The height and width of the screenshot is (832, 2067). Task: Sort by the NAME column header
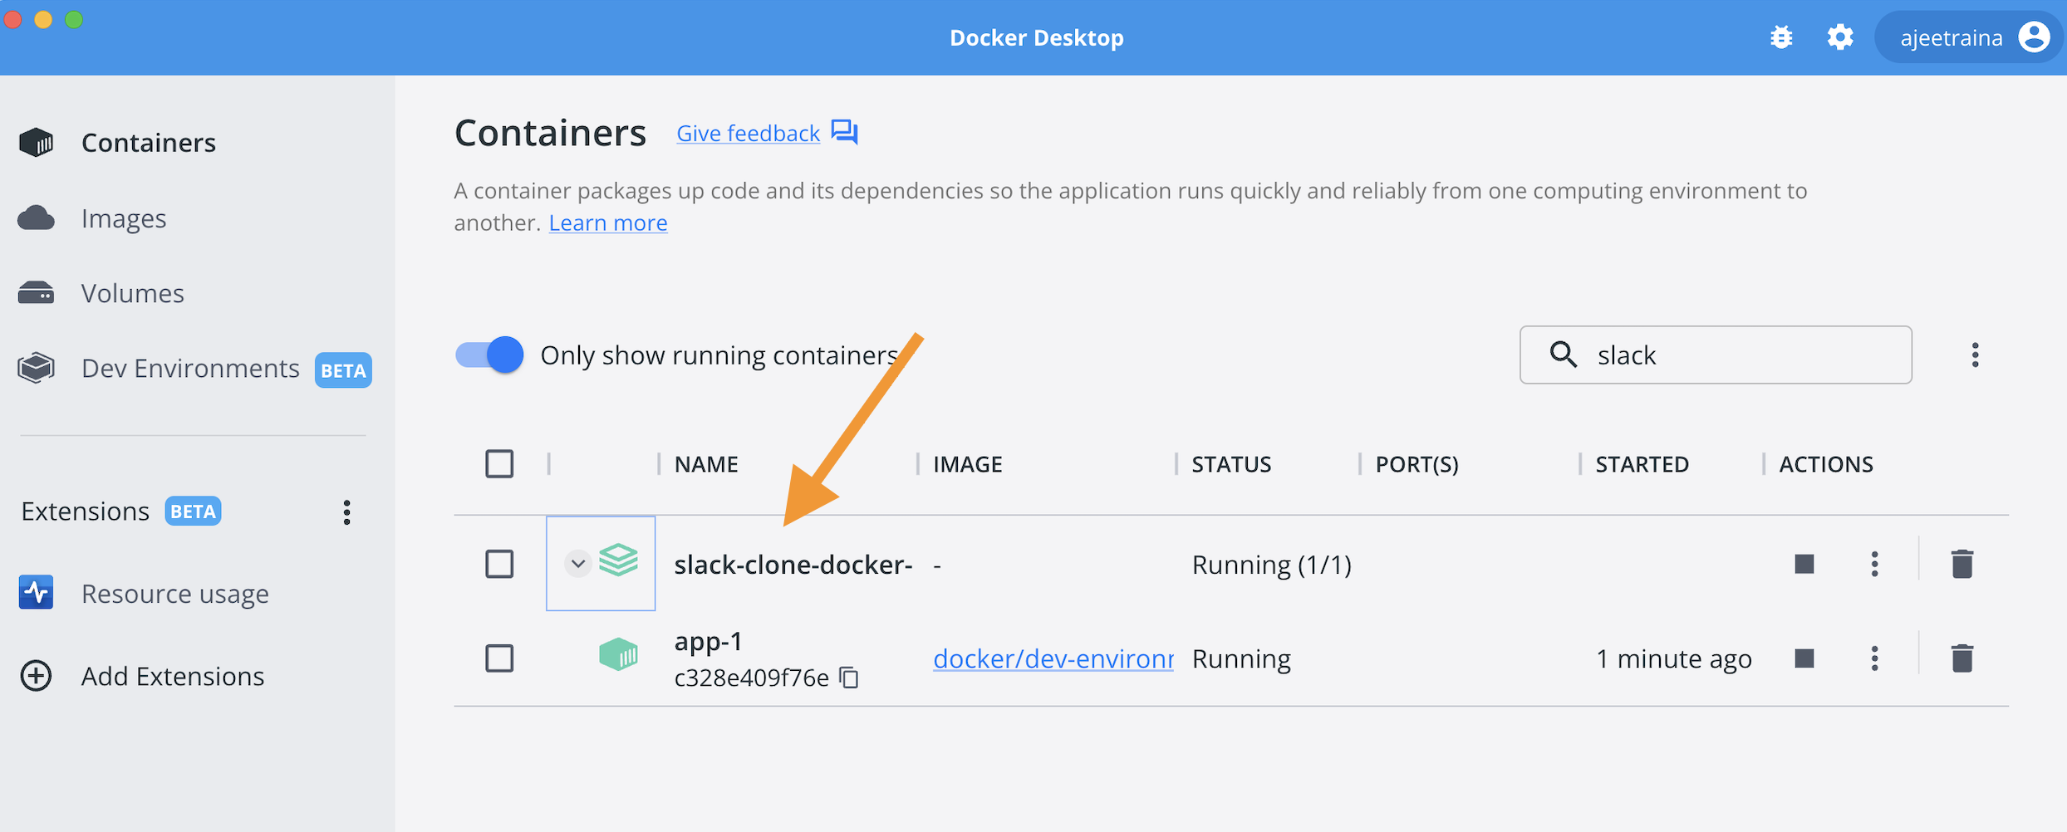706,464
